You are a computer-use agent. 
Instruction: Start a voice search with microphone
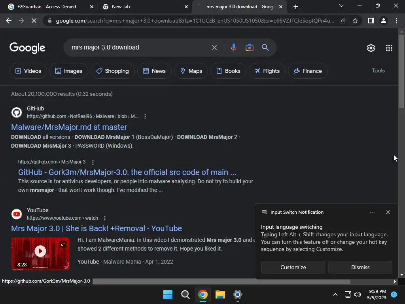point(233,47)
